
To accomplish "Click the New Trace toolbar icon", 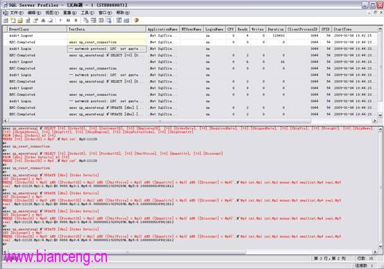I will click(6, 21).
